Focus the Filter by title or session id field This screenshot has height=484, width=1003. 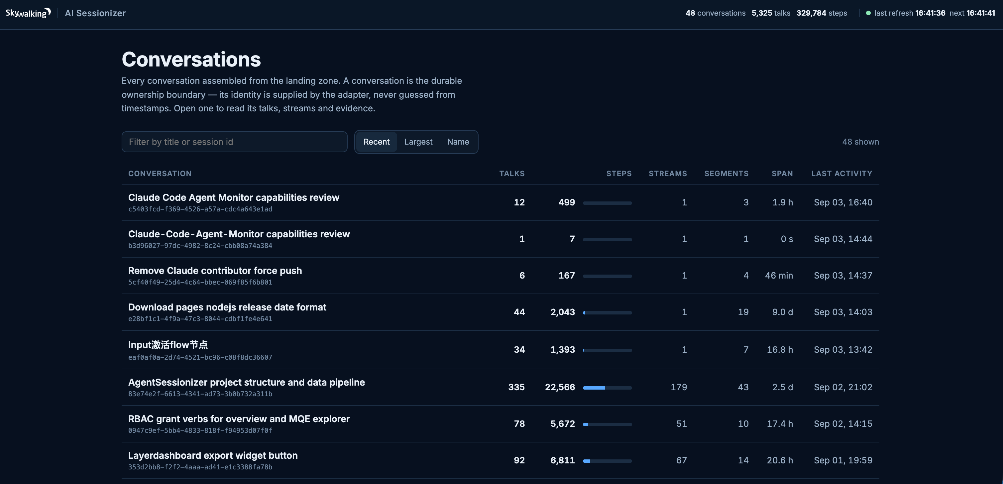pyautogui.click(x=234, y=142)
